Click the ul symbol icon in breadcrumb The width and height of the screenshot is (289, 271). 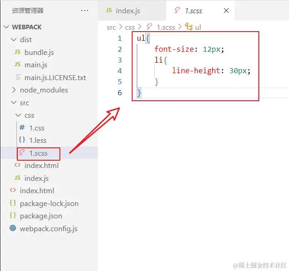tap(189, 27)
